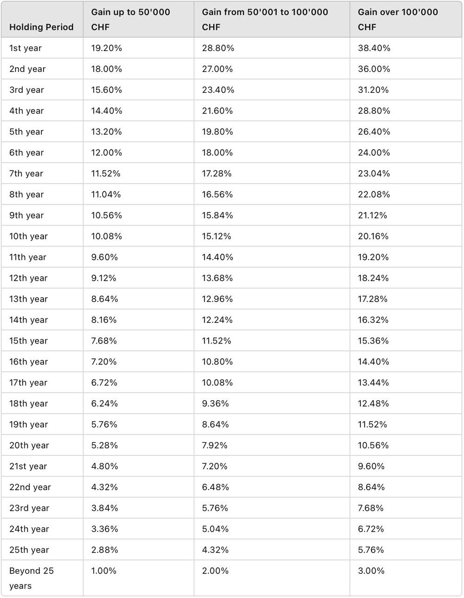Select the "10th year" row label
This screenshot has height=598, width=464.
click(28, 236)
